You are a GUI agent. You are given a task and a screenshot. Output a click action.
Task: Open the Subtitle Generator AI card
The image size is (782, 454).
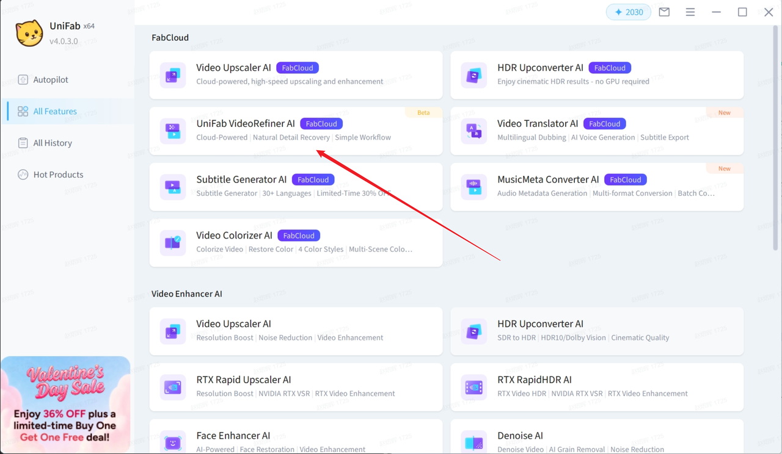pos(296,187)
